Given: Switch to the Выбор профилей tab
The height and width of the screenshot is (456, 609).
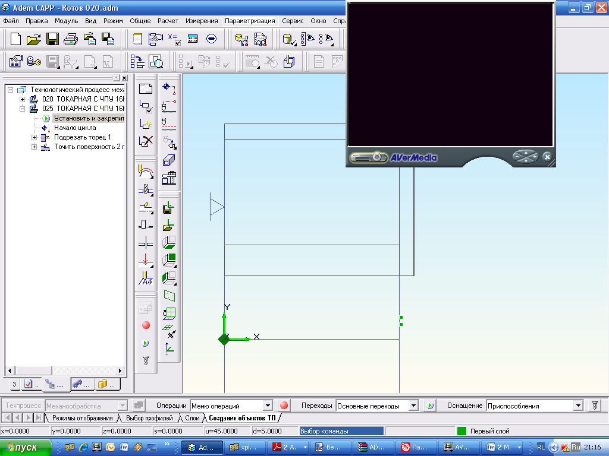Looking at the screenshot, I should [149, 418].
